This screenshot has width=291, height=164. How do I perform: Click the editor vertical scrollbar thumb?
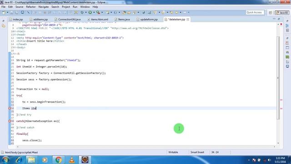278,78
